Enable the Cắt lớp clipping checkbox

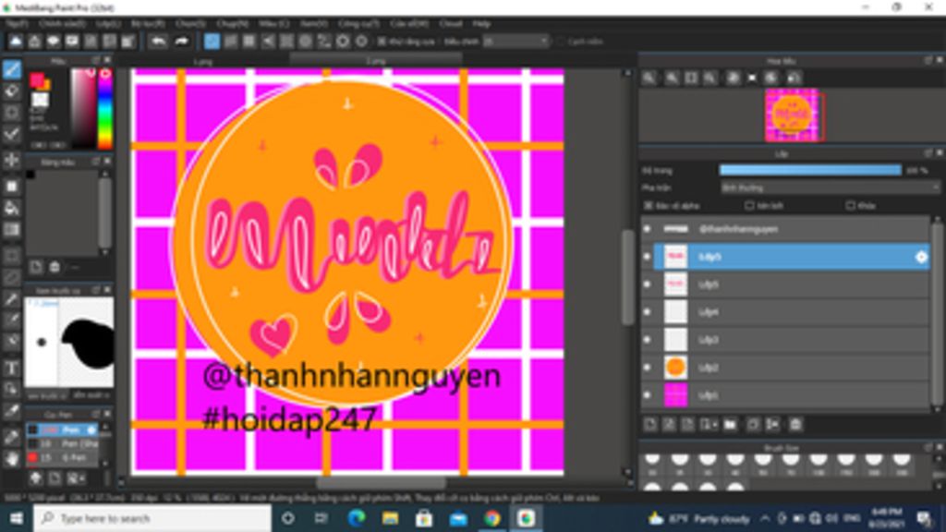(749, 206)
